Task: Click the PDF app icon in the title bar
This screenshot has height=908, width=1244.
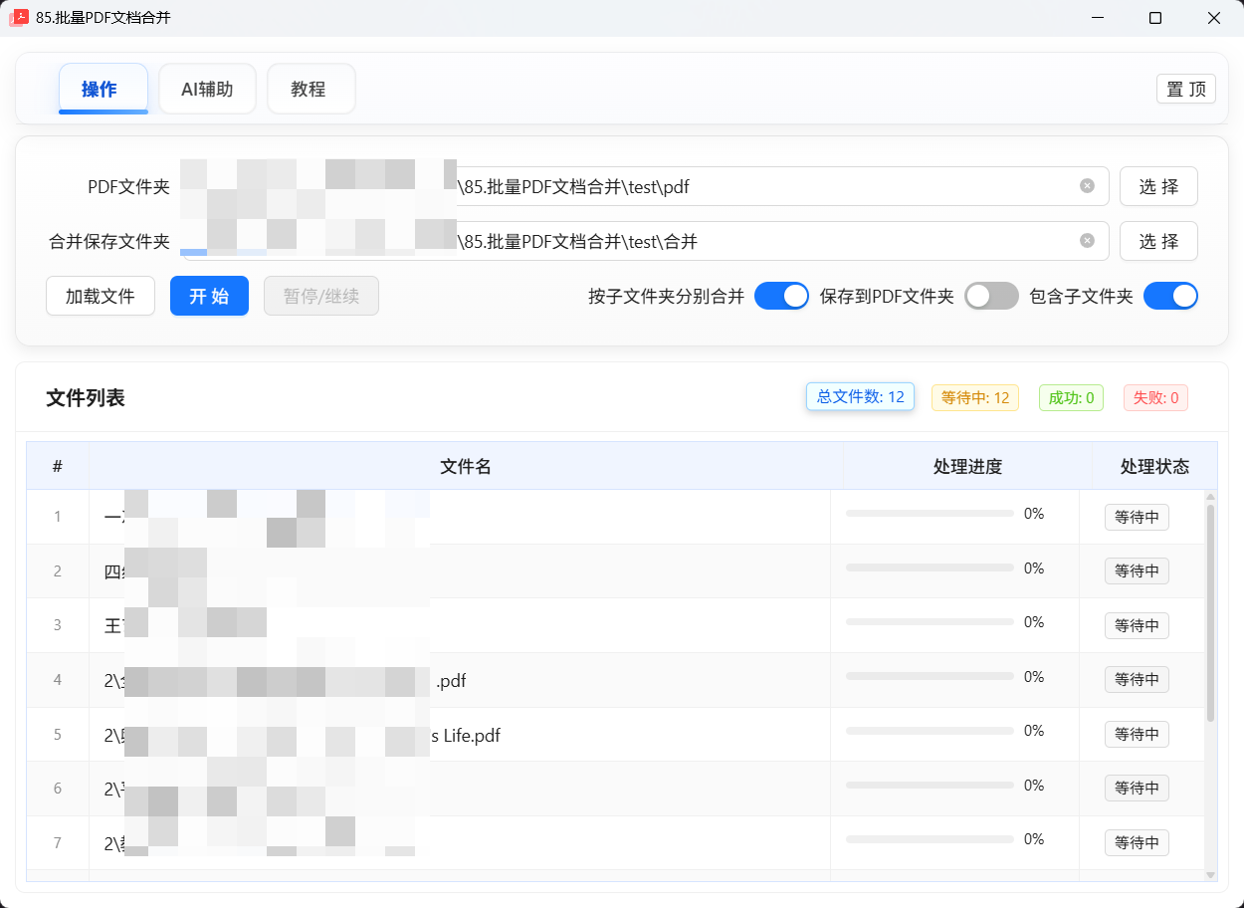Action: coord(19,17)
